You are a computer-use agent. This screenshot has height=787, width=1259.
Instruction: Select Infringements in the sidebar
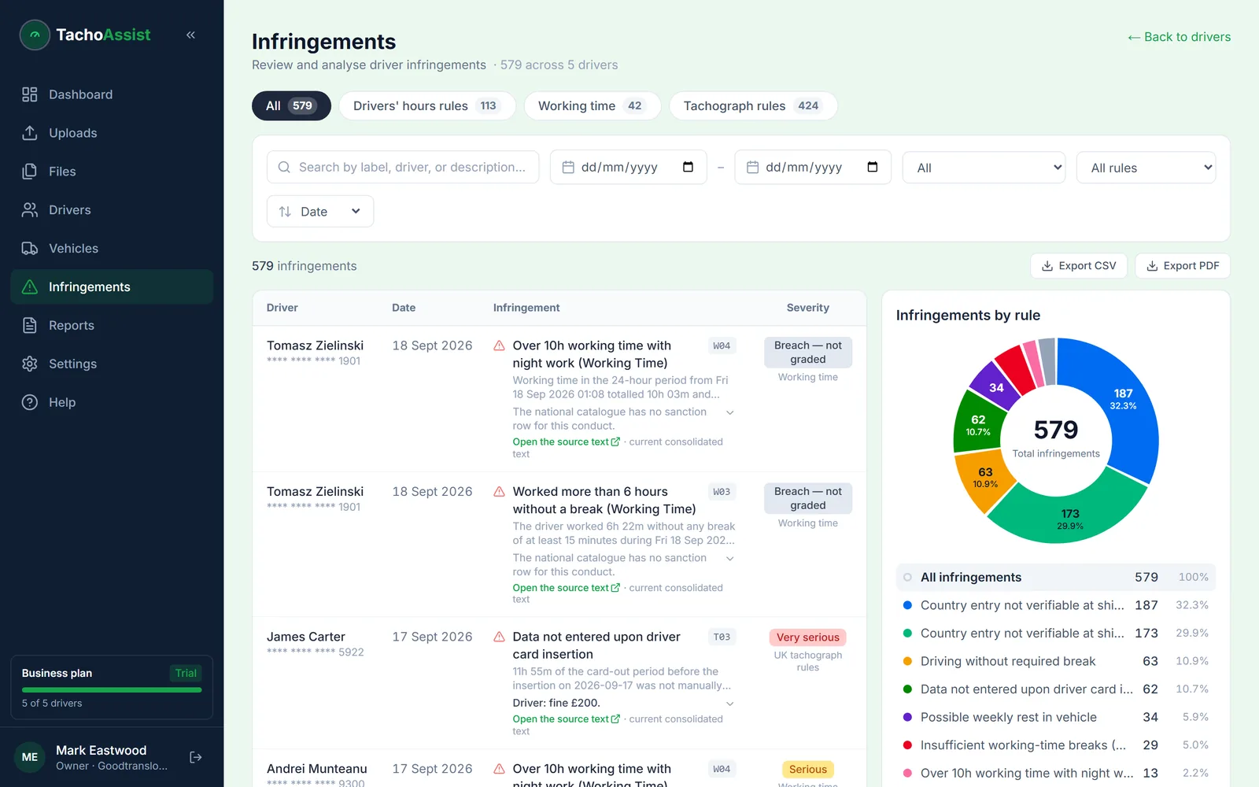[112, 287]
